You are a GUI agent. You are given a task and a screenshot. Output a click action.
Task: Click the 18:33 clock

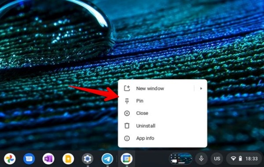click(x=252, y=159)
